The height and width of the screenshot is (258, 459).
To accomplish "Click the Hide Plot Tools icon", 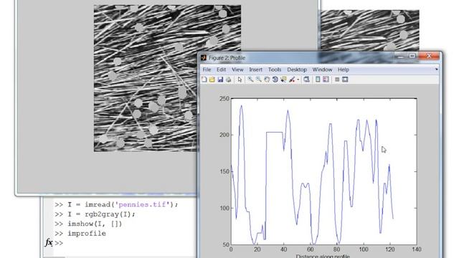I will [x=337, y=80].
